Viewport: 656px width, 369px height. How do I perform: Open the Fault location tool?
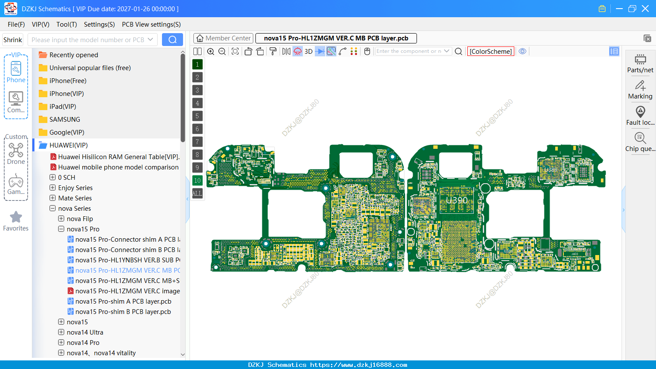(640, 116)
